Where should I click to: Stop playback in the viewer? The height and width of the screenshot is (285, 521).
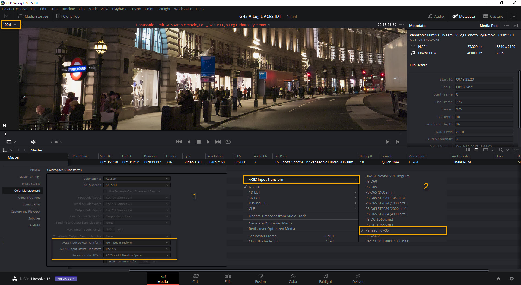pyautogui.click(x=199, y=142)
